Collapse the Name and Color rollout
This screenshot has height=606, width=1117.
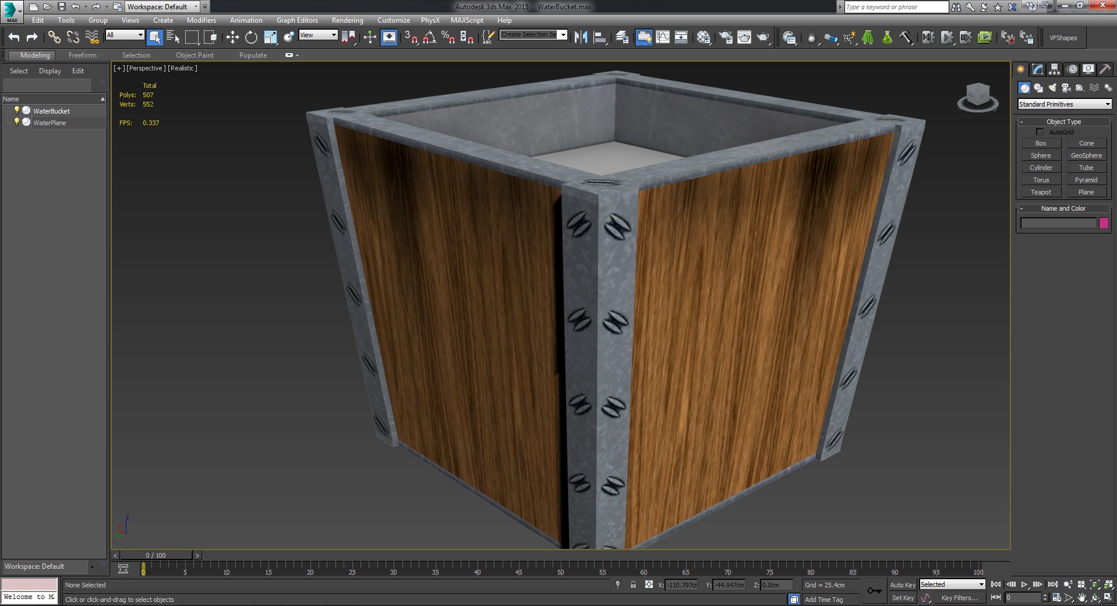pos(1063,208)
